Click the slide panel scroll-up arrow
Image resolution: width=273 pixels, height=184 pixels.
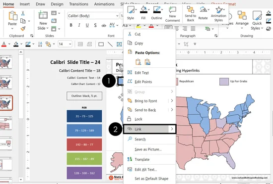click(21, 52)
